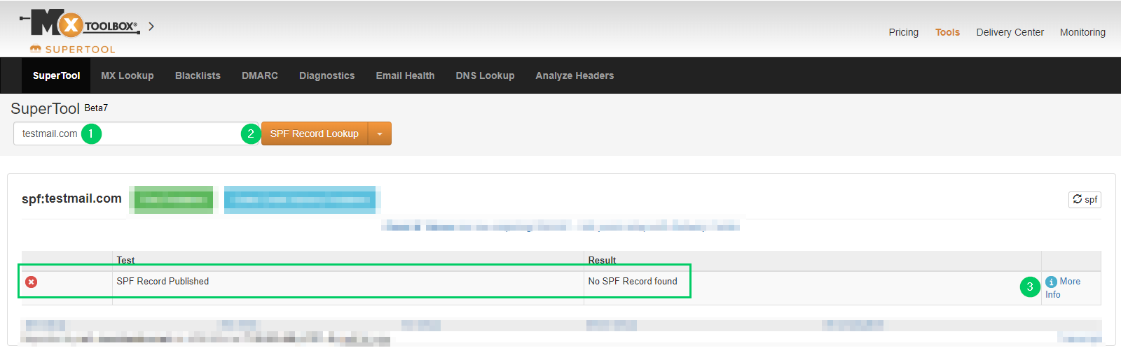
Task: Click the chevron beside MxToolbox logo
Action: [151, 27]
